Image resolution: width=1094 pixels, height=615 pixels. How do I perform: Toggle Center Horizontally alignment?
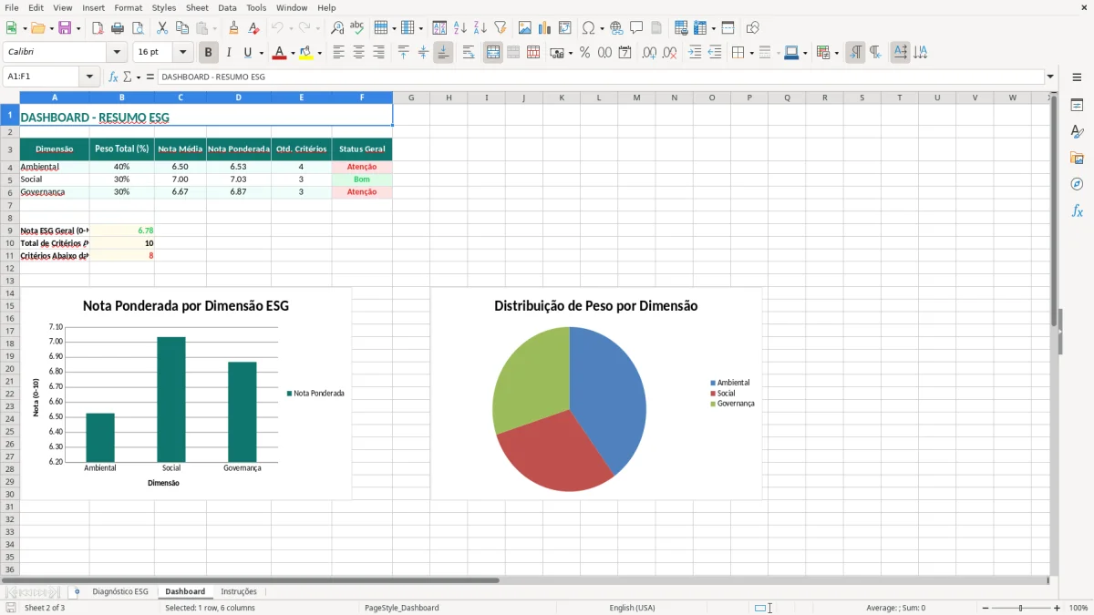tap(359, 53)
